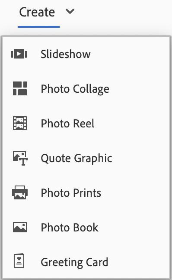This screenshot has width=172, height=280.
Task: Click the Photo Reel filmstrip icon
Action: pos(20,123)
